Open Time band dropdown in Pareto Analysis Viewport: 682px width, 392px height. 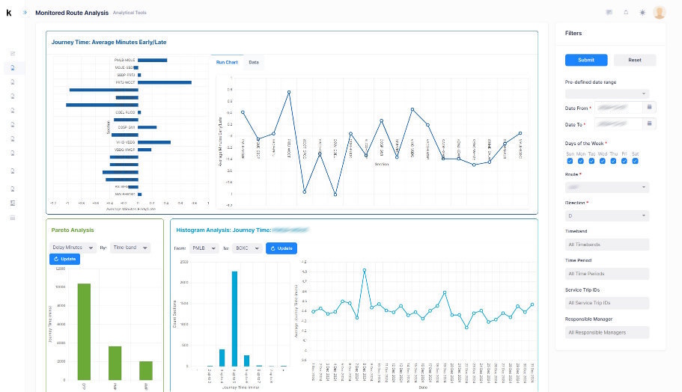130,248
